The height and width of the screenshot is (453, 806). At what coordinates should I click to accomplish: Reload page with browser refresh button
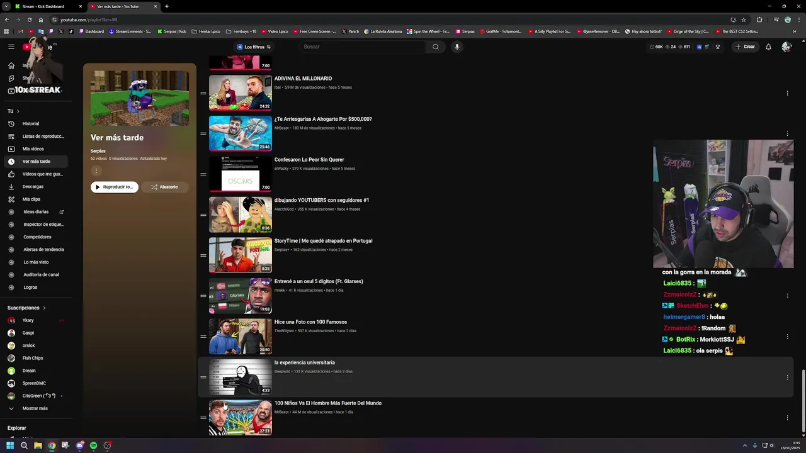coord(30,20)
